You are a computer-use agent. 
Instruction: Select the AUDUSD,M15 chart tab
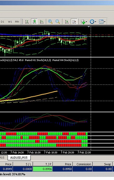click(x=19, y=158)
